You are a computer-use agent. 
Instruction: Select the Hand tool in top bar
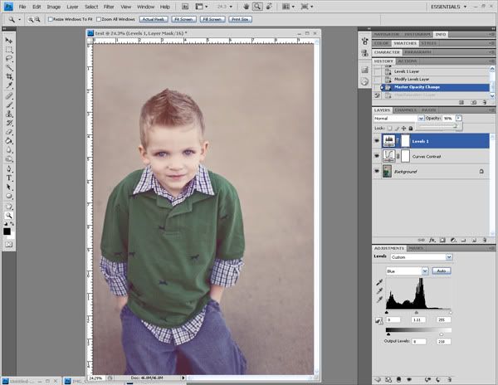247,7
